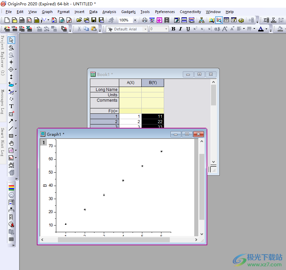The width and height of the screenshot is (286, 270).
Task: Open the Analysis menu
Action: pos(109,12)
